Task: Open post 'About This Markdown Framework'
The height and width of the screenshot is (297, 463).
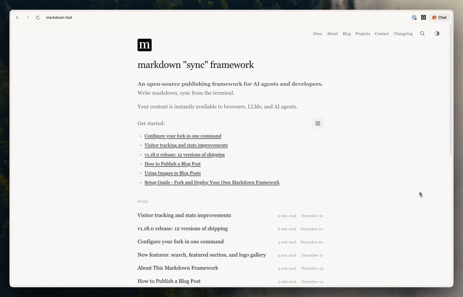Action: [x=230, y=268]
